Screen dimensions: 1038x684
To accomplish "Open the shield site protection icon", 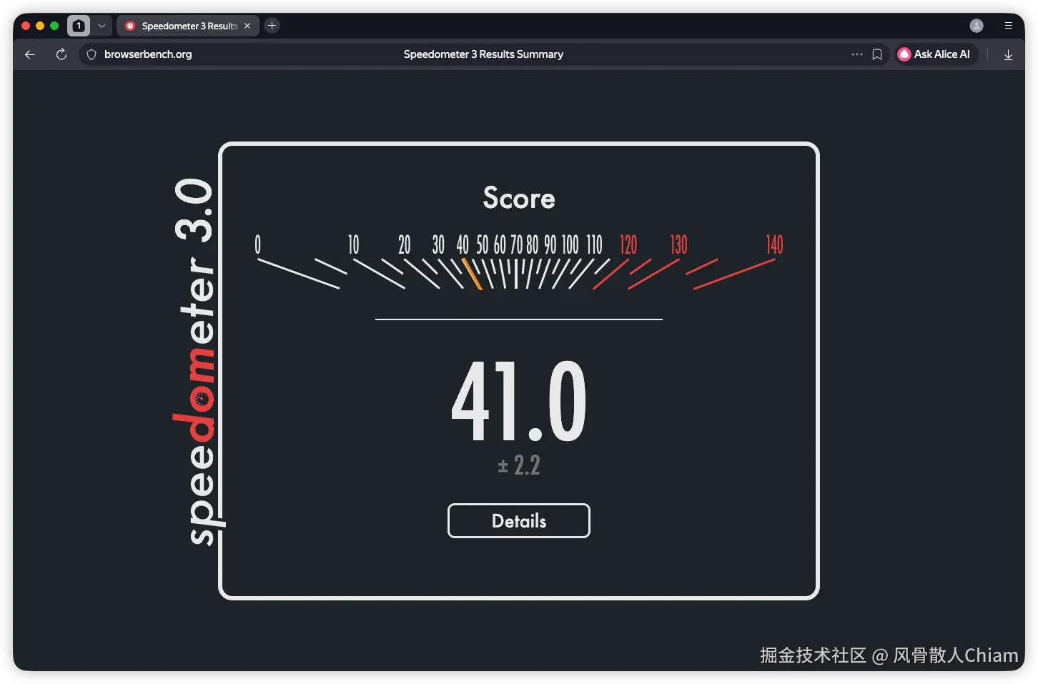I will [x=92, y=54].
